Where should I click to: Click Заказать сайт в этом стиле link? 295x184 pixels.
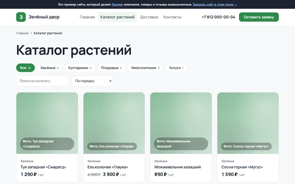tap(215, 4)
